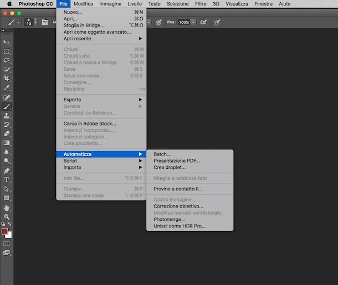Toggle pressure for size control
Image resolution: width=338 pixels, height=285 pixels.
pyautogui.click(x=217, y=22)
